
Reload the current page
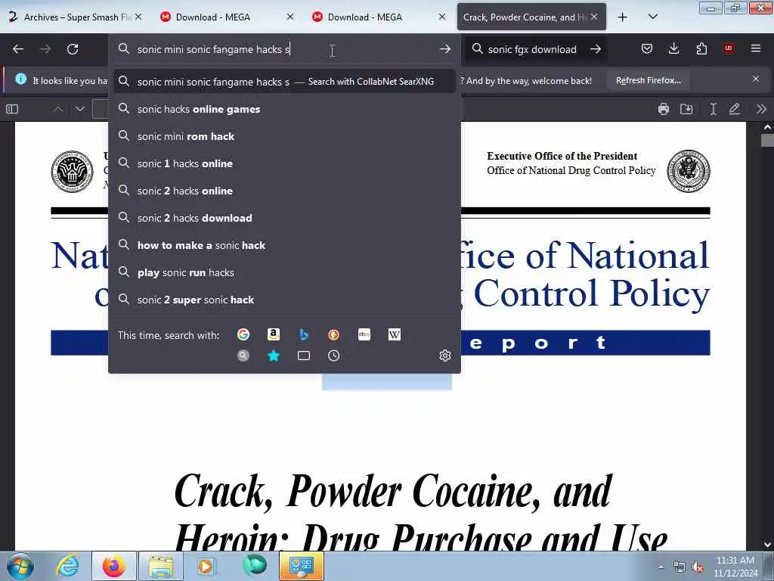[x=73, y=49]
